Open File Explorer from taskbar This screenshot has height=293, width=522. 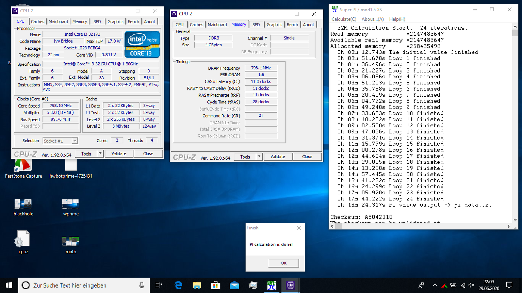coord(197,285)
